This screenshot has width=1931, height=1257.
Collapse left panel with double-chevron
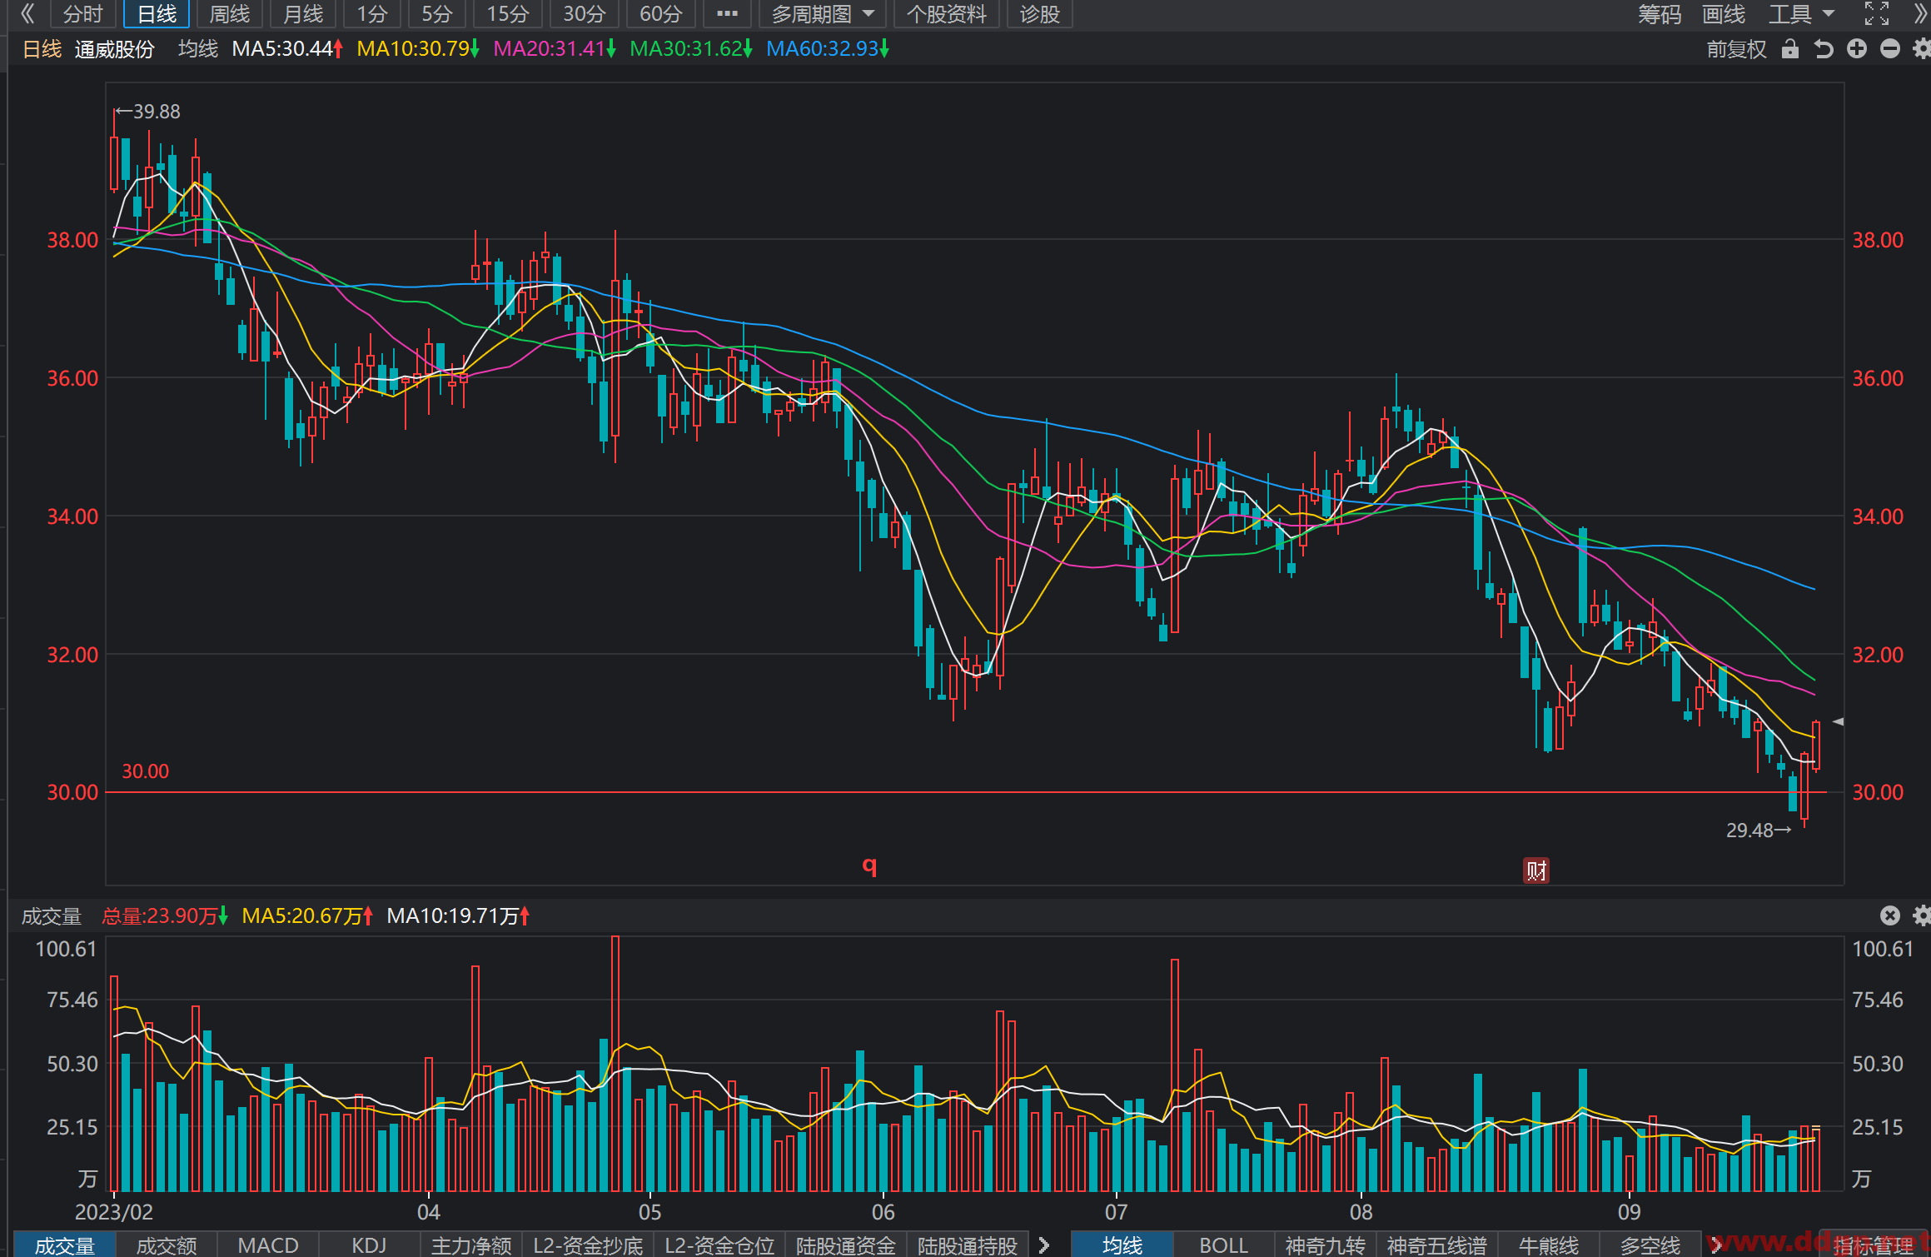pyautogui.click(x=27, y=13)
